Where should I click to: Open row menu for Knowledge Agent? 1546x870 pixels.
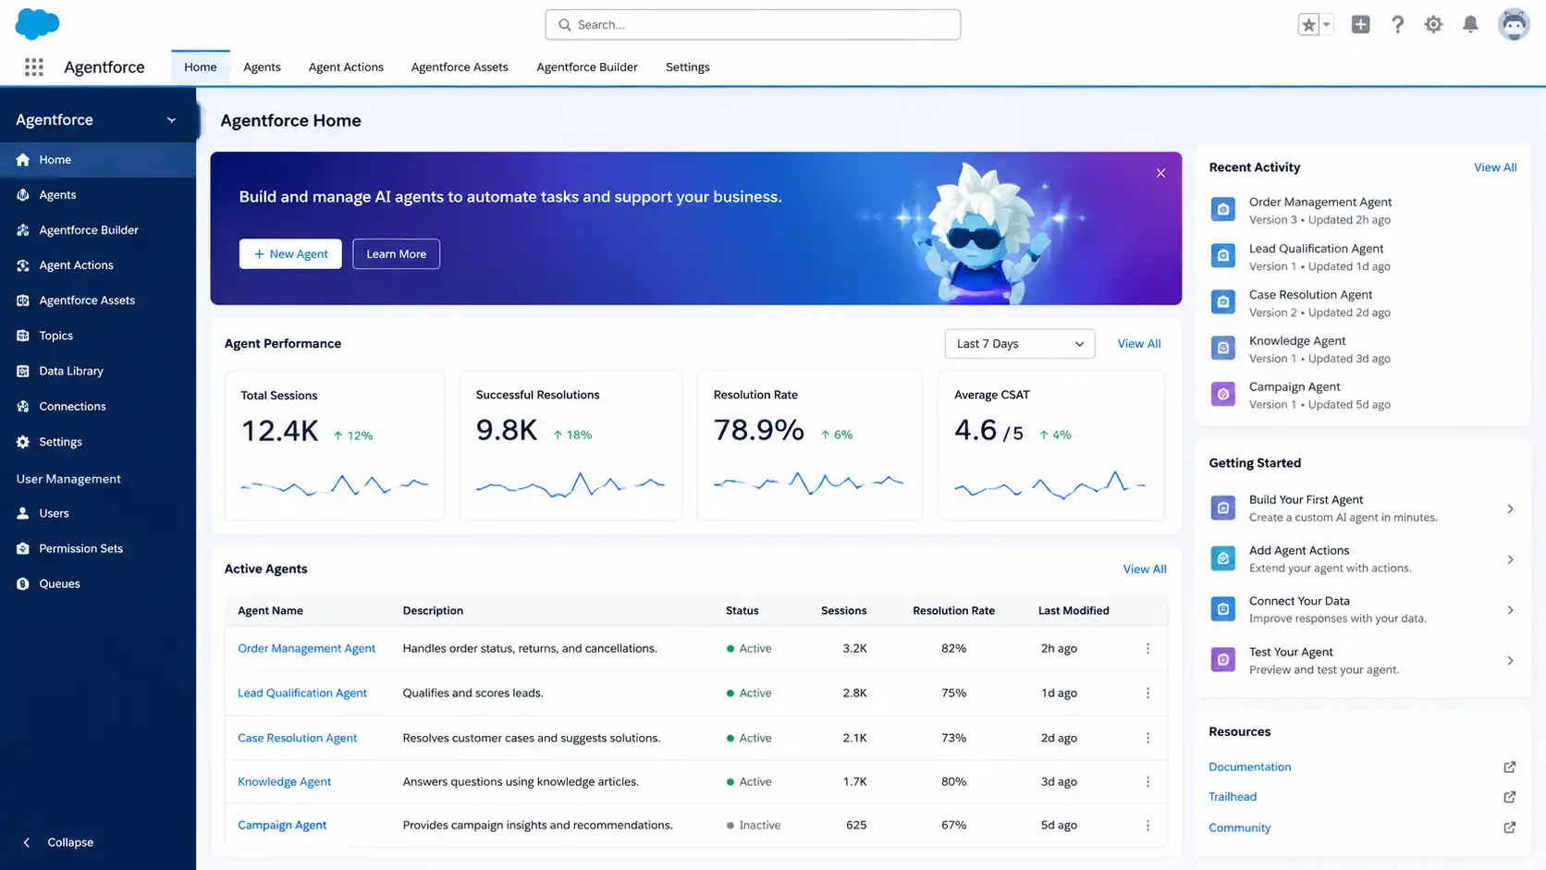pos(1147,782)
